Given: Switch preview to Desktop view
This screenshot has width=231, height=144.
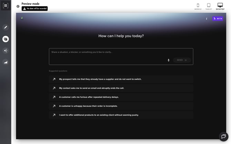Looking at the screenshot, I should [x=220, y=7].
